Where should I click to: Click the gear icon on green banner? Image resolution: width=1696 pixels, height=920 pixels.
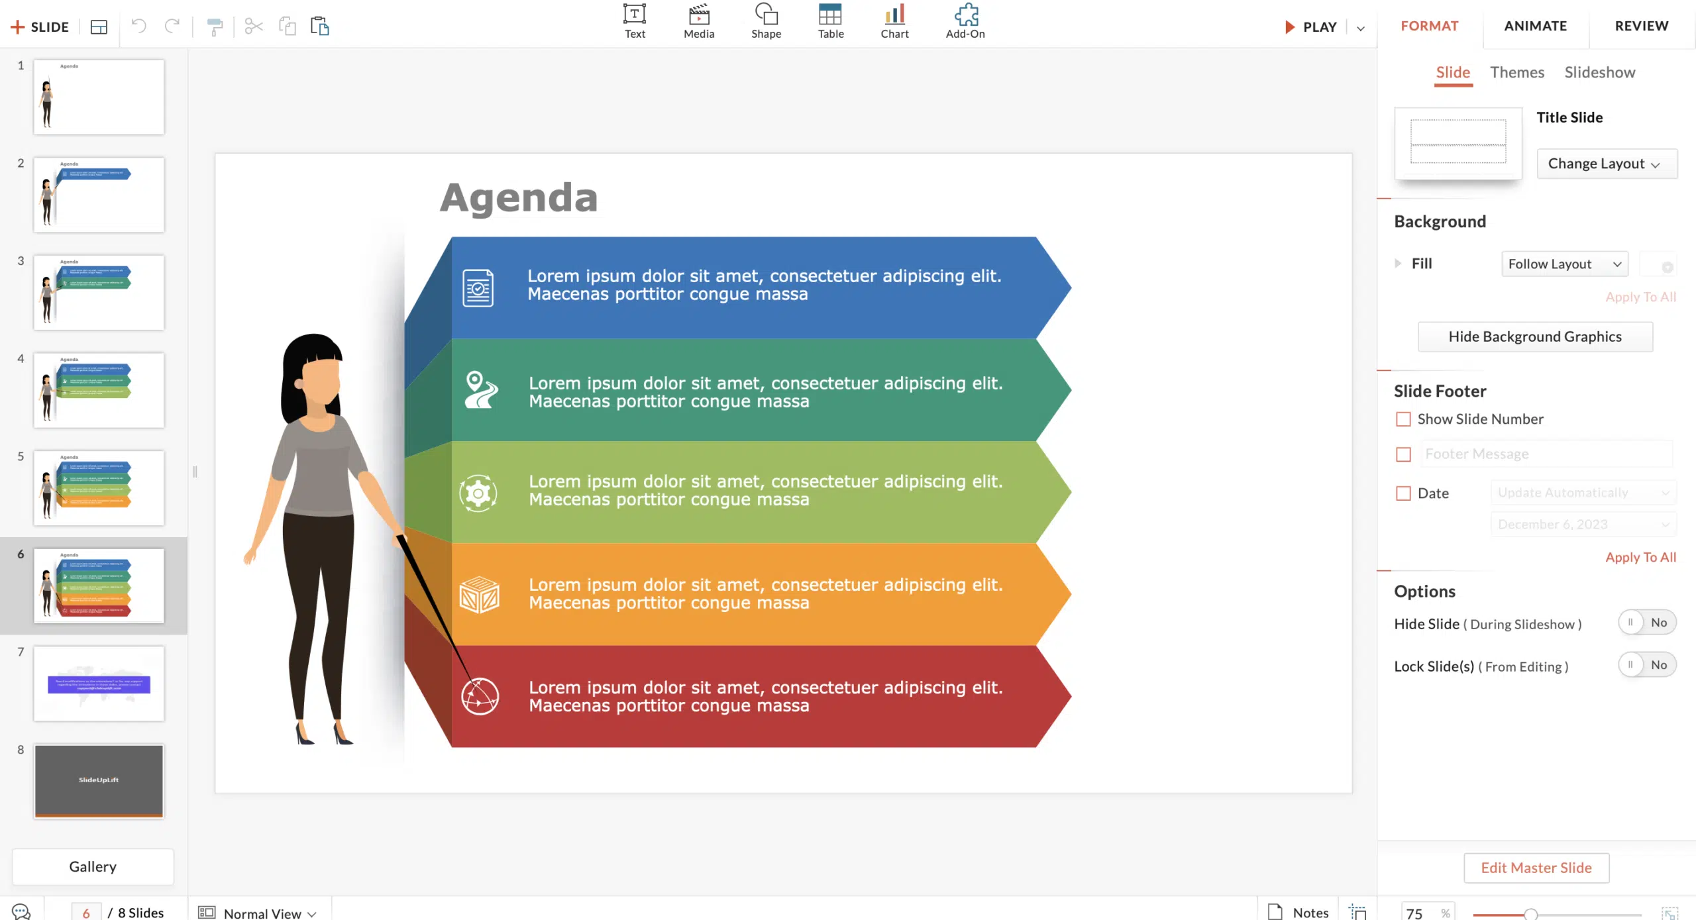tap(478, 493)
